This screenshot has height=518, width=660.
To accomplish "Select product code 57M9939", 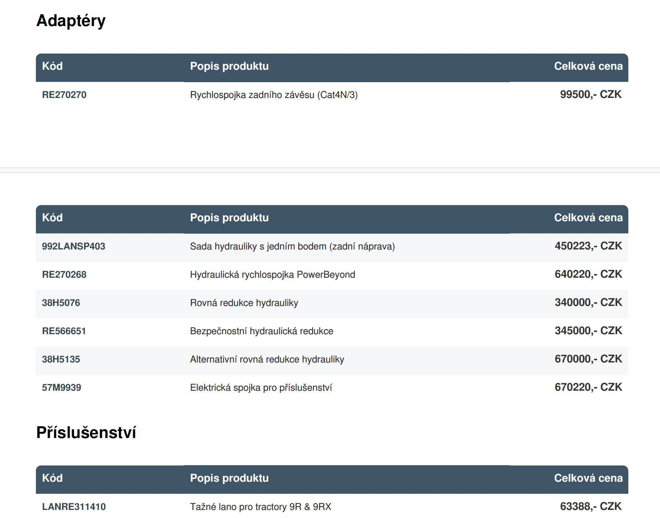I will pos(61,387).
